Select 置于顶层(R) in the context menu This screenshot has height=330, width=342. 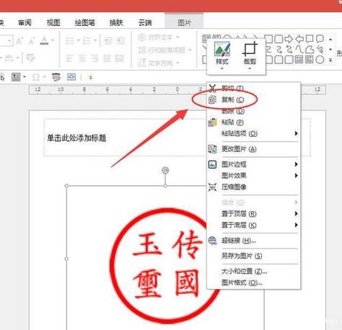[253, 213]
